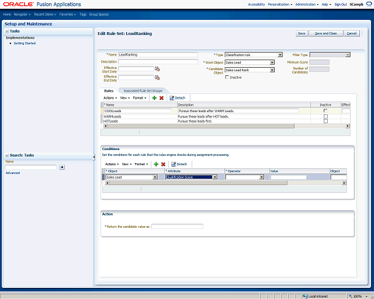Select the Rules tab
This screenshot has width=374, height=299.
109,91
